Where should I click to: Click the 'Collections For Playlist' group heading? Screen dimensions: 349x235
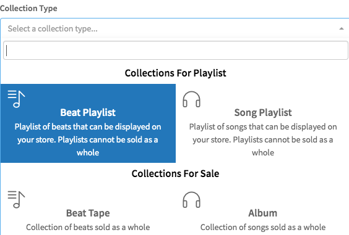point(175,73)
